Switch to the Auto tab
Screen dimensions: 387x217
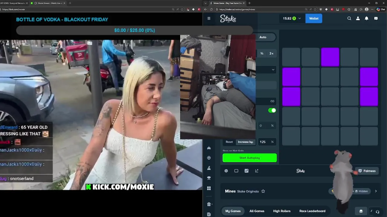(x=263, y=37)
